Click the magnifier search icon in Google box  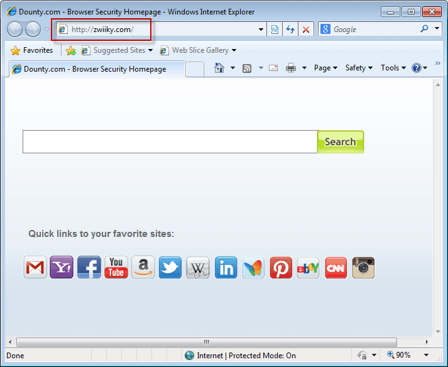(424, 28)
